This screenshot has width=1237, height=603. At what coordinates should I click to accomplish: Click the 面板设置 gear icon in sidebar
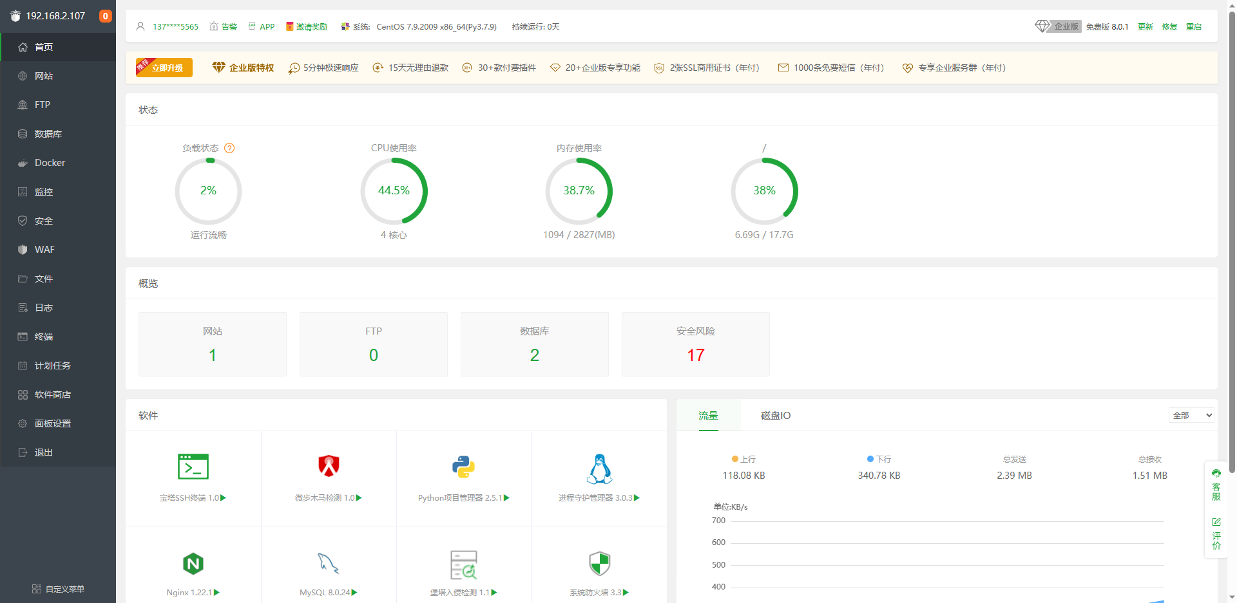tap(23, 423)
